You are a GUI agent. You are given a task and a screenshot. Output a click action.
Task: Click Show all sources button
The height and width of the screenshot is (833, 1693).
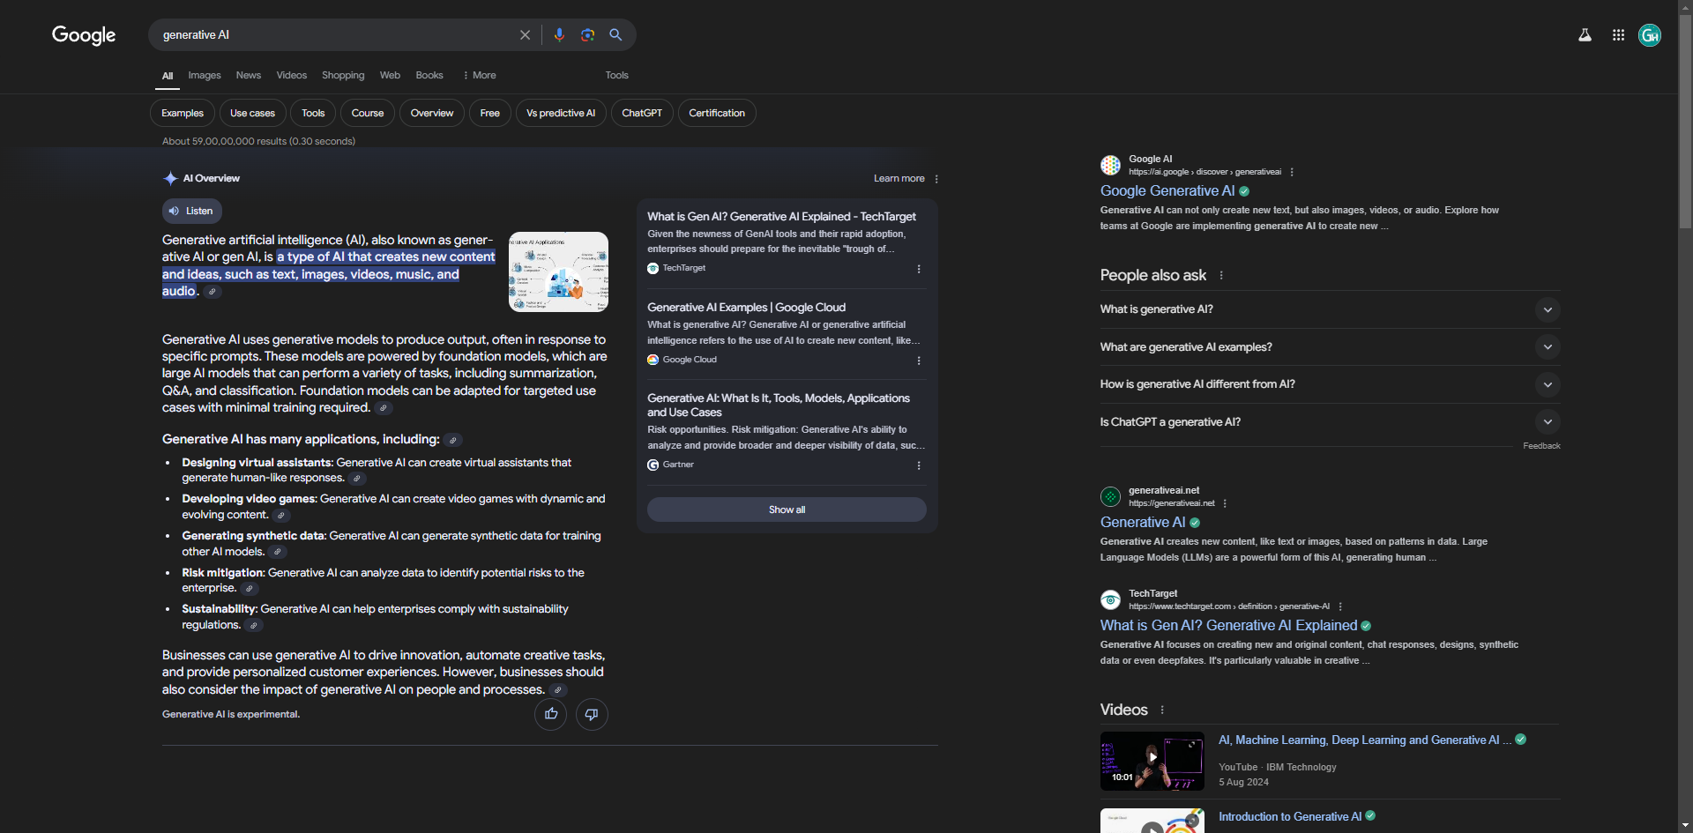(x=787, y=509)
